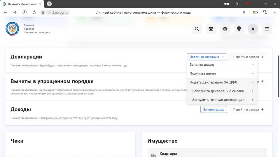The height and width of the screenshot is (157, 280).
Task: Click the lightbulb hints icon
Action: coord(239,29)
